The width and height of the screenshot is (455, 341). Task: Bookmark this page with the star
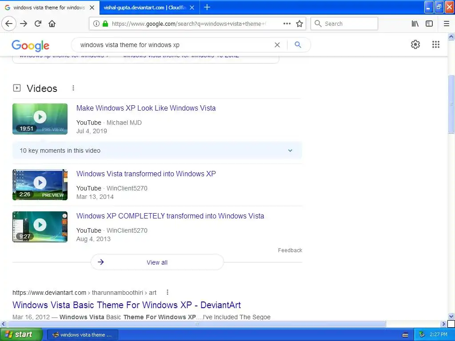click(x=299, y=24)
